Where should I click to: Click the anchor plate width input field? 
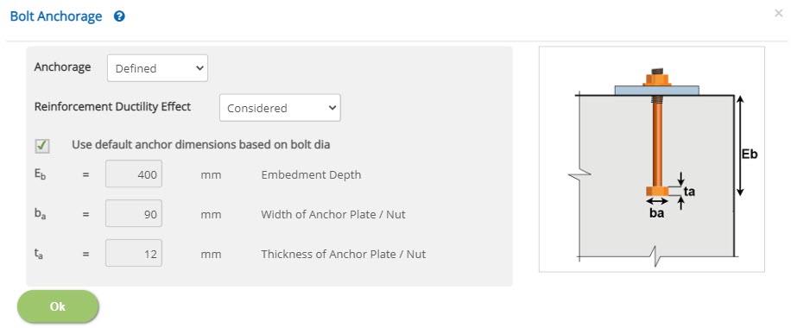(x=134, y=214)
